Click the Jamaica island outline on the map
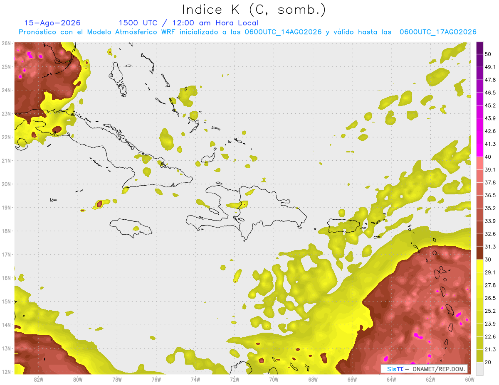The width and height of the screenshot is (499, 385). point(131,228)
